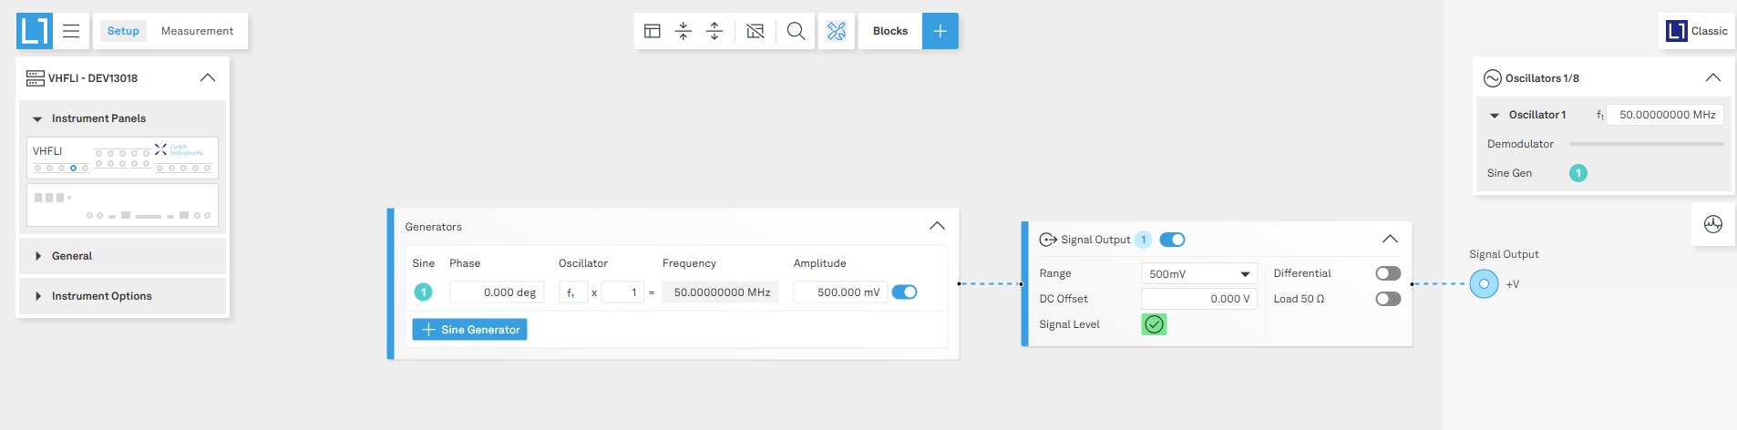
Task: Click the magnifier search icon
Action: (x=796, y=31)
